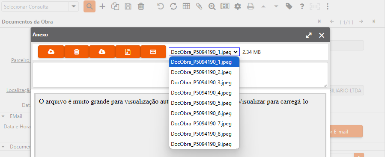Click the Documentos da Obra title

(x=27, y=21)
